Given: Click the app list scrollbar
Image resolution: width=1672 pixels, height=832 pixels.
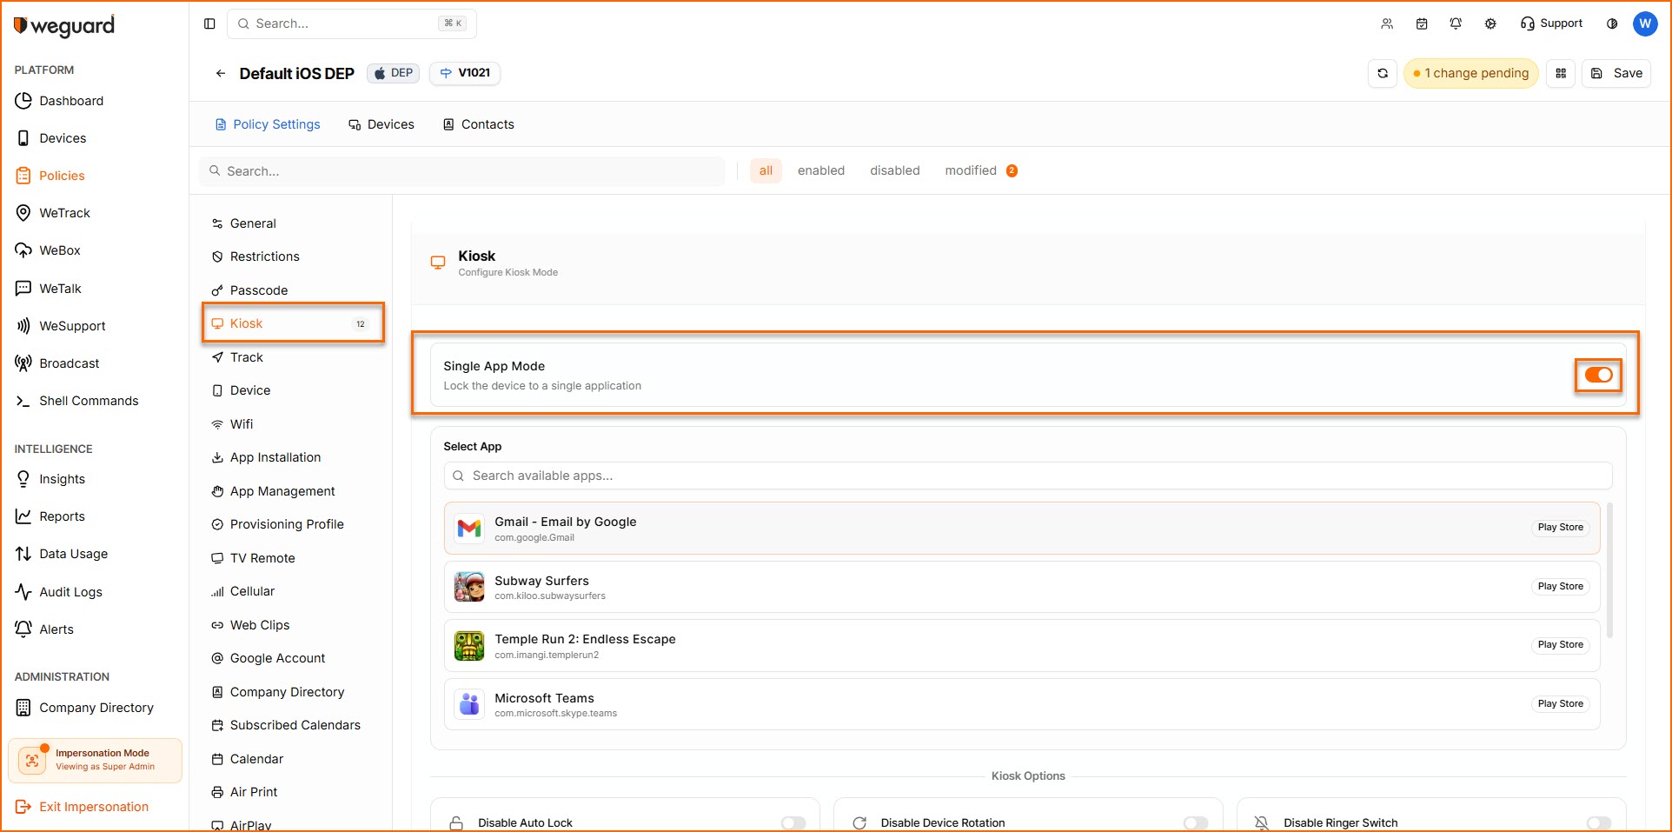Looking at the screenshot, I should pos(1609,570).
